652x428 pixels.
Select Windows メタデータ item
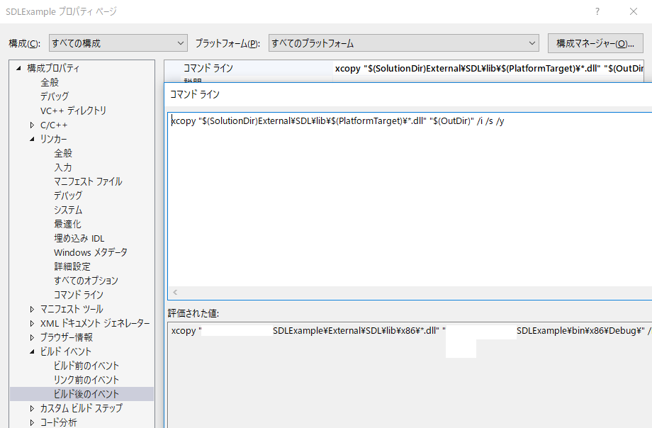pyautogui.click(x=91, y=252)
